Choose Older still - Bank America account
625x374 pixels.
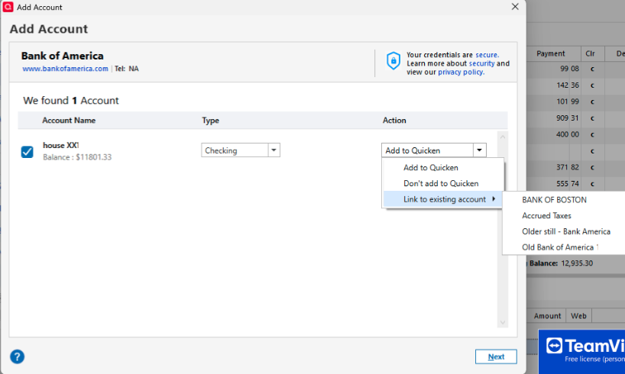565,231
